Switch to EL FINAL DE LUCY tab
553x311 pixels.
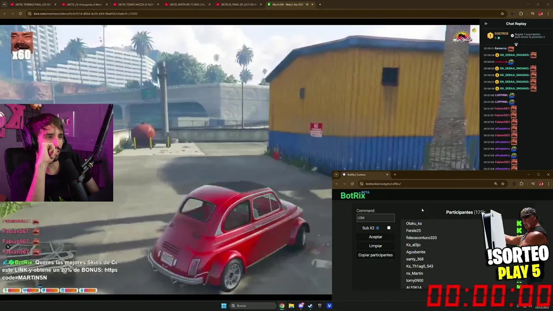pyautogui.click(x=239, y=4)
